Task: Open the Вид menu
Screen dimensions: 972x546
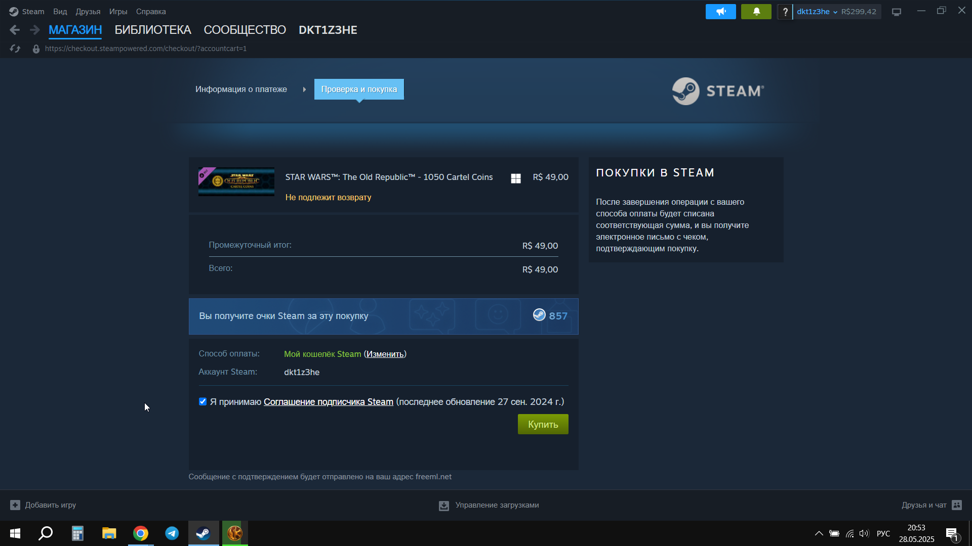Action: coord(60,12)
